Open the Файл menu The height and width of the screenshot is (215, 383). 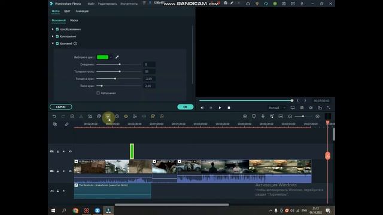(x=91, y=4)
